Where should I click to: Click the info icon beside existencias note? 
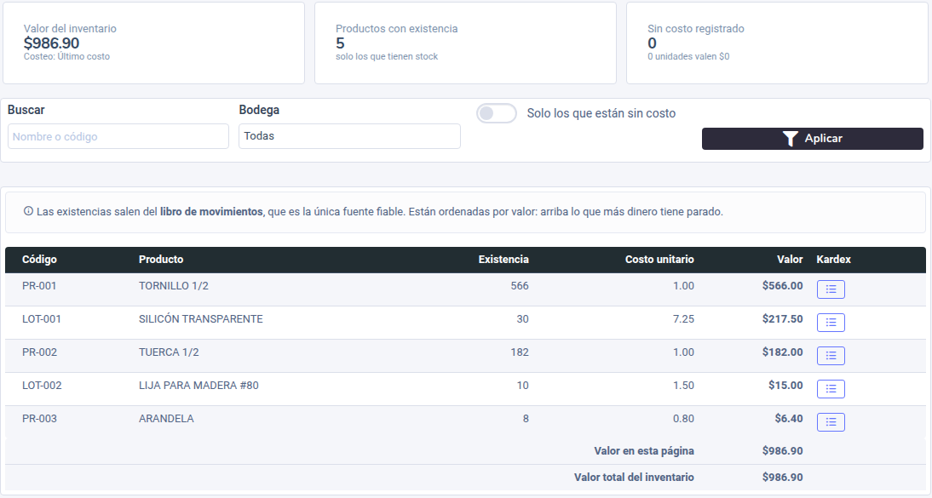28,211
